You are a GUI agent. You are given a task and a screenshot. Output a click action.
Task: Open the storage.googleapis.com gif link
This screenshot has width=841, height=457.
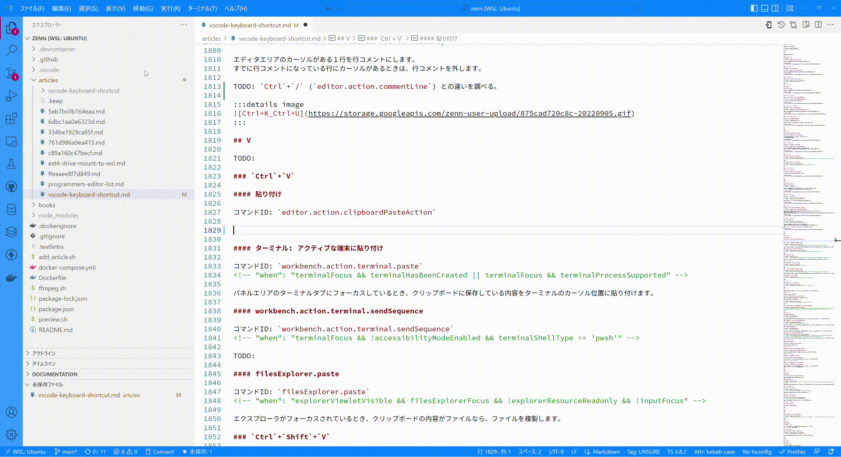point(470,113)
